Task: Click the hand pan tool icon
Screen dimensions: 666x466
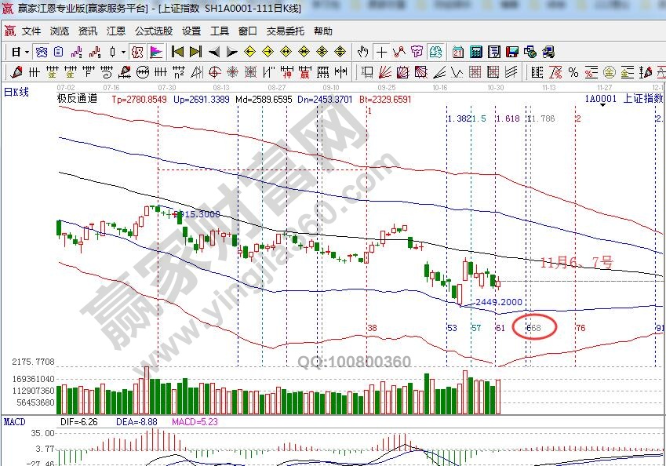Action: [x=362, y=52]
